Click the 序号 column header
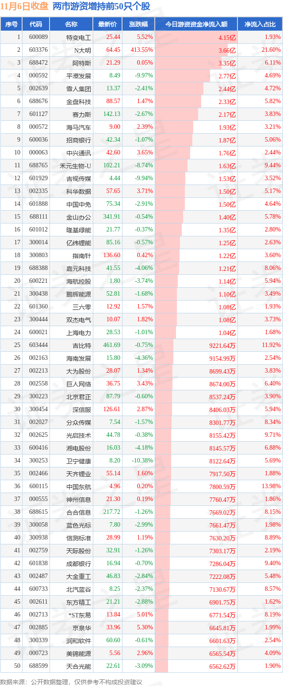283x686 pixels. click(11, 24)
